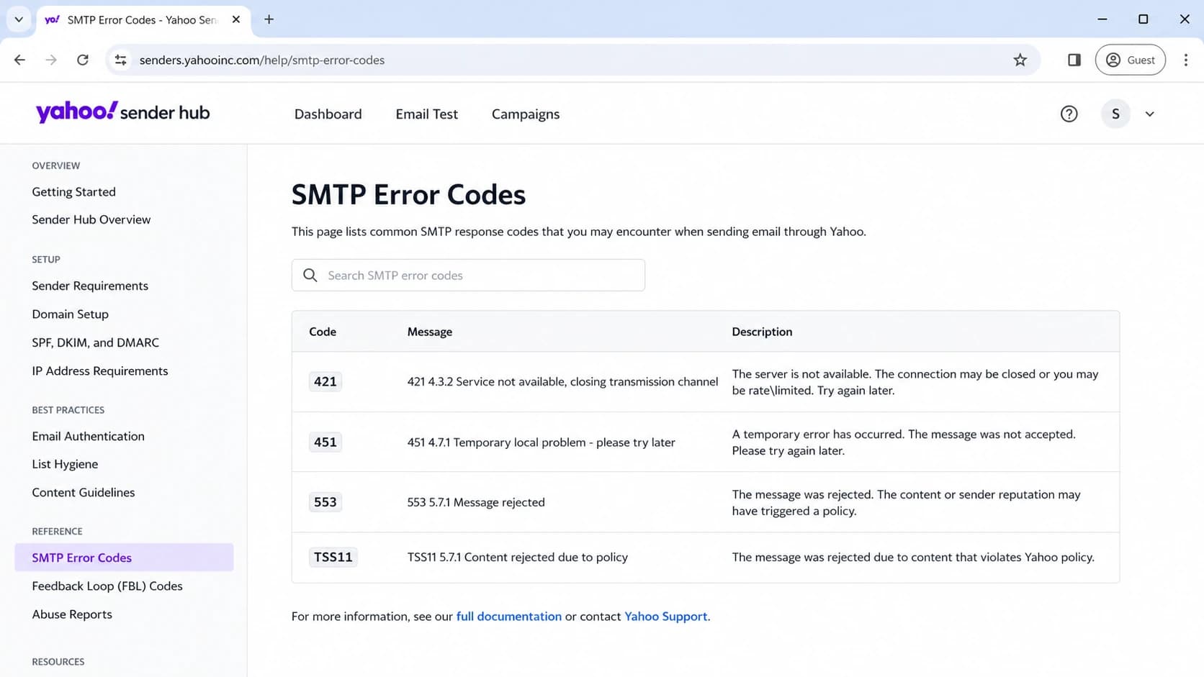Click the Description column header
This screenshot has height=677, width=1204.
point(762,332)
